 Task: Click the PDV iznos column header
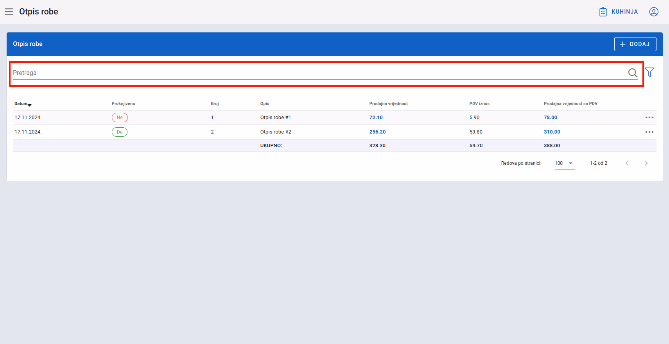(x=479, y=104)
